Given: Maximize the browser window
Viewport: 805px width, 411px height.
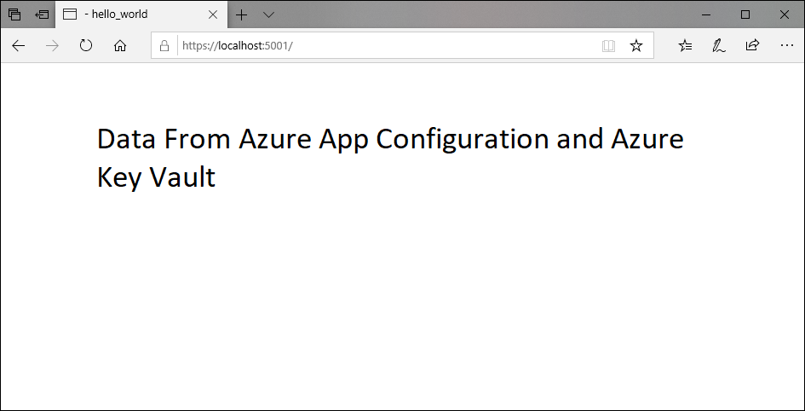Looking at the screenshot, I should (x=745, y=14).
